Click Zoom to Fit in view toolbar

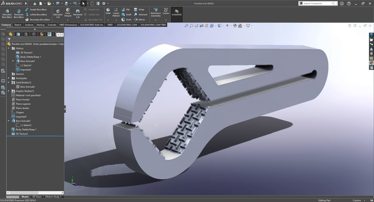(x=186, y=25)
